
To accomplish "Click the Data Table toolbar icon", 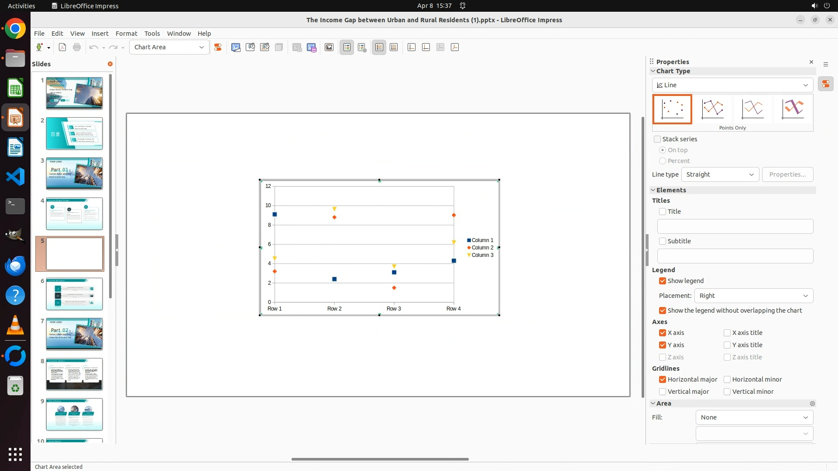I will (x=312, y=48).
